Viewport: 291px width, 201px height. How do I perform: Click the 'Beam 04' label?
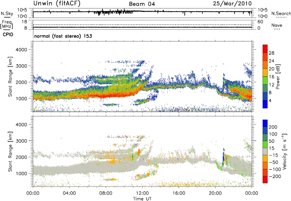click(142, 4)
